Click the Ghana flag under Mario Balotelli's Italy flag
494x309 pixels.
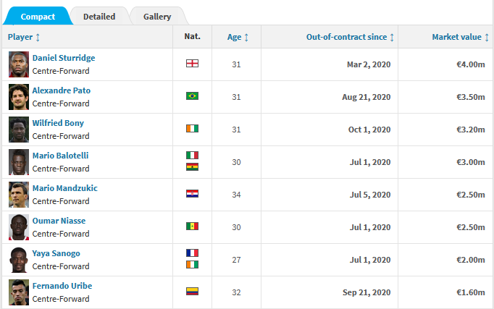tap(192, 166)
